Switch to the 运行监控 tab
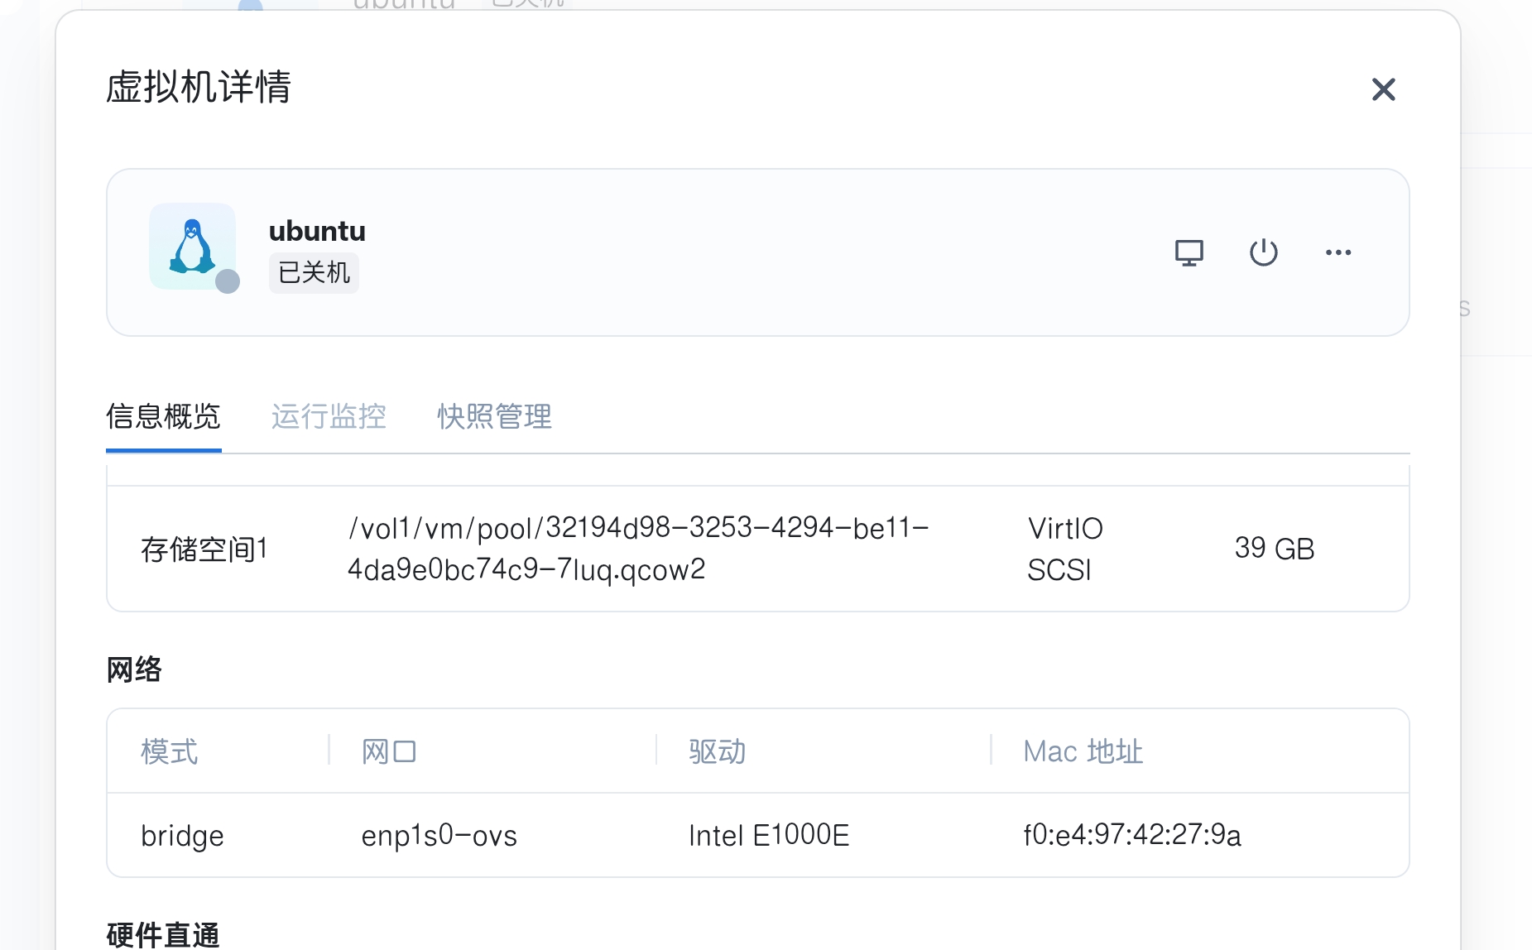 pyautogui.click(x=329, y=416)
